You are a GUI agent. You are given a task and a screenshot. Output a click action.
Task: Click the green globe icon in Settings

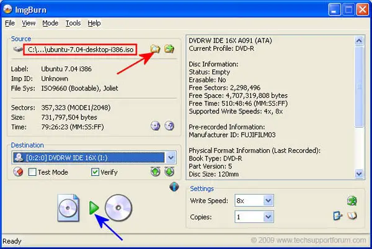tap(352, 201)
